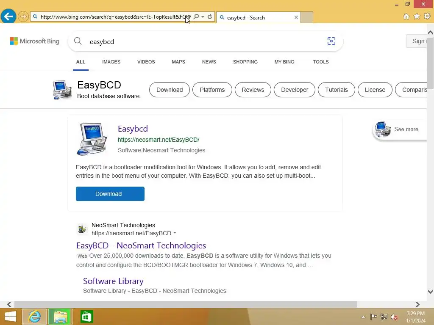
Task: Refresh the page with the reload icon
Action: (210, 17)
